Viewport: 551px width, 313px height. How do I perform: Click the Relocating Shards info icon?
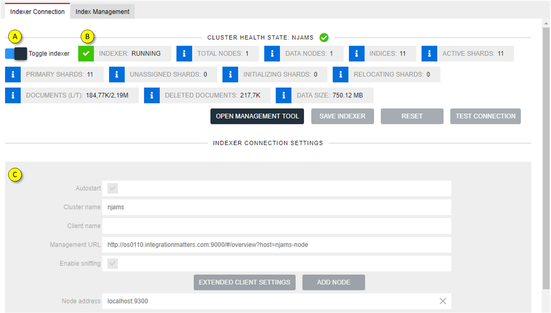click(x=340, y=75)
